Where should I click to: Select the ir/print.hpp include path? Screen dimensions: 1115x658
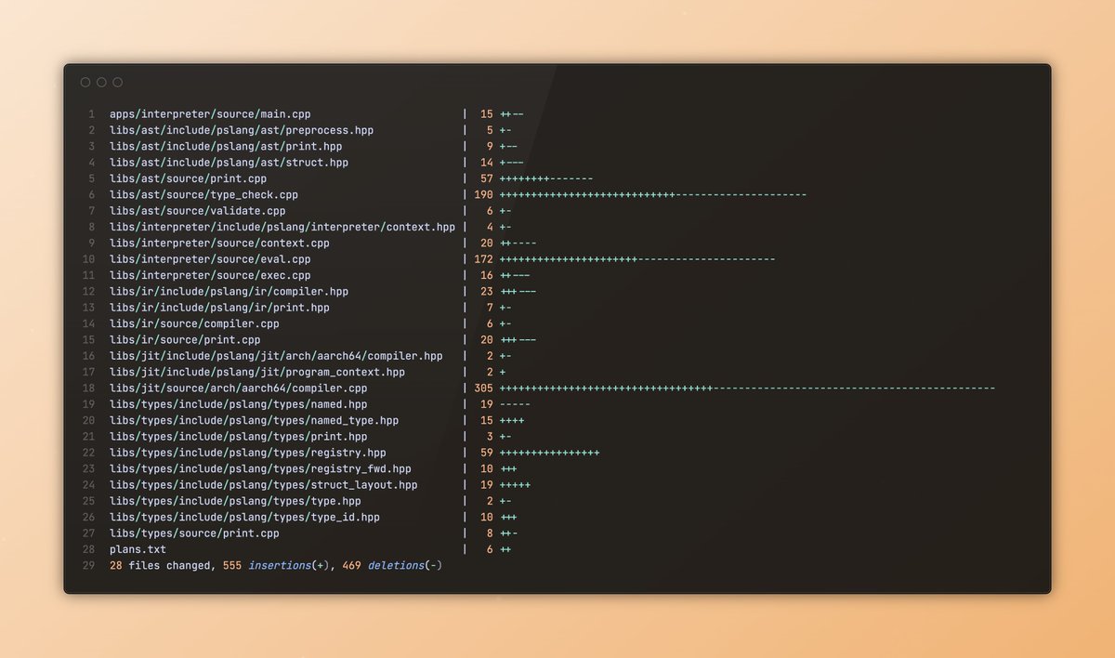[219, 308]
